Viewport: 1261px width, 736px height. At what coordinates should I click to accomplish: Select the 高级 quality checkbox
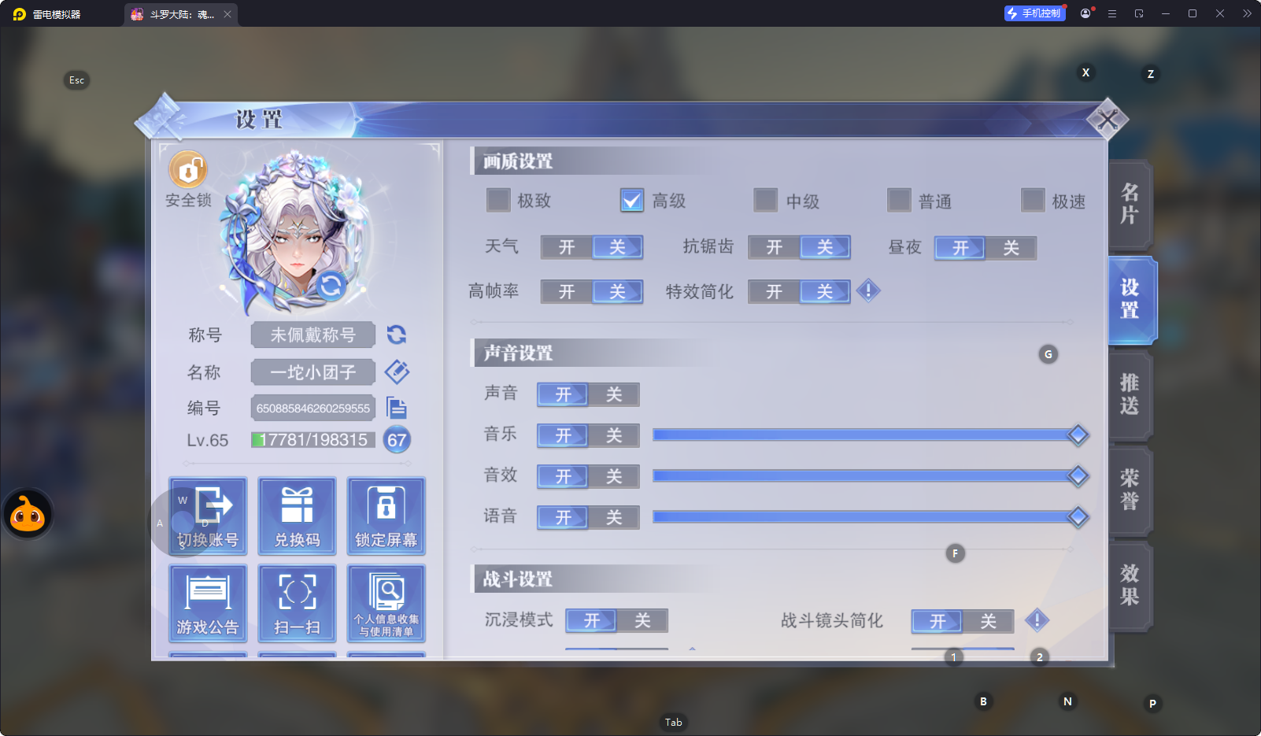point(632,200)
